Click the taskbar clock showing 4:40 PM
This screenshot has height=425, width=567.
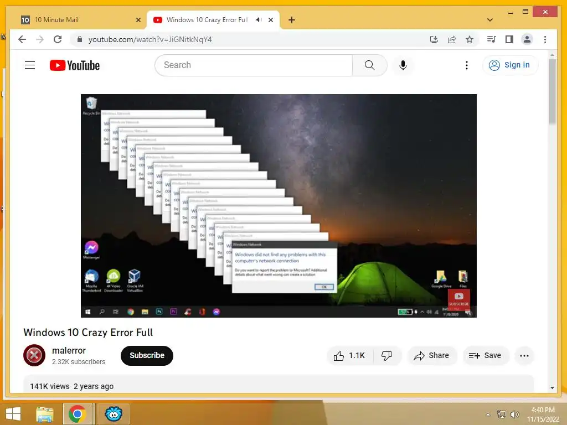543,414
